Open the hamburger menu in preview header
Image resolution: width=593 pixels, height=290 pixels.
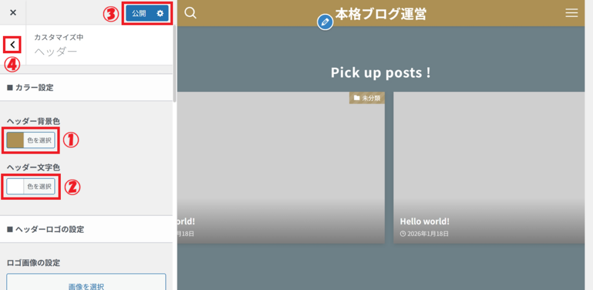572,13
